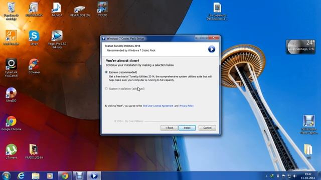Screen dimensions: 321x180
Task: Open the Privacy Policy link
Action: coord(186,105)
